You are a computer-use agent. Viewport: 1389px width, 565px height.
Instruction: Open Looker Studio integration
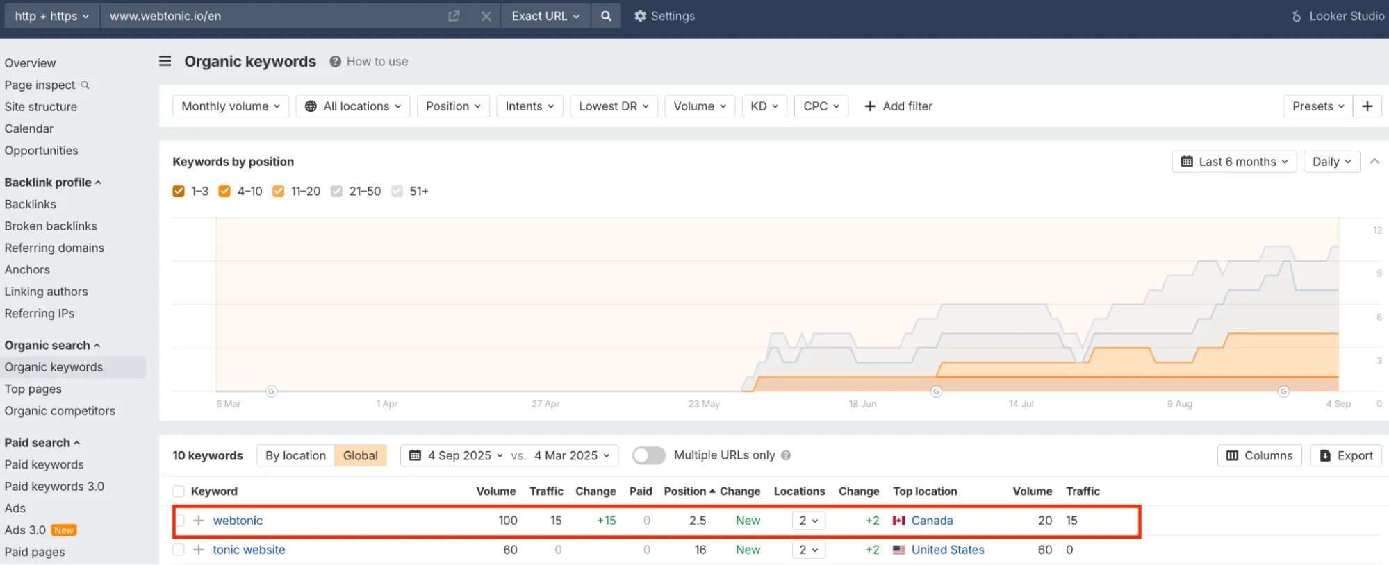click(x=1338, y=16)
